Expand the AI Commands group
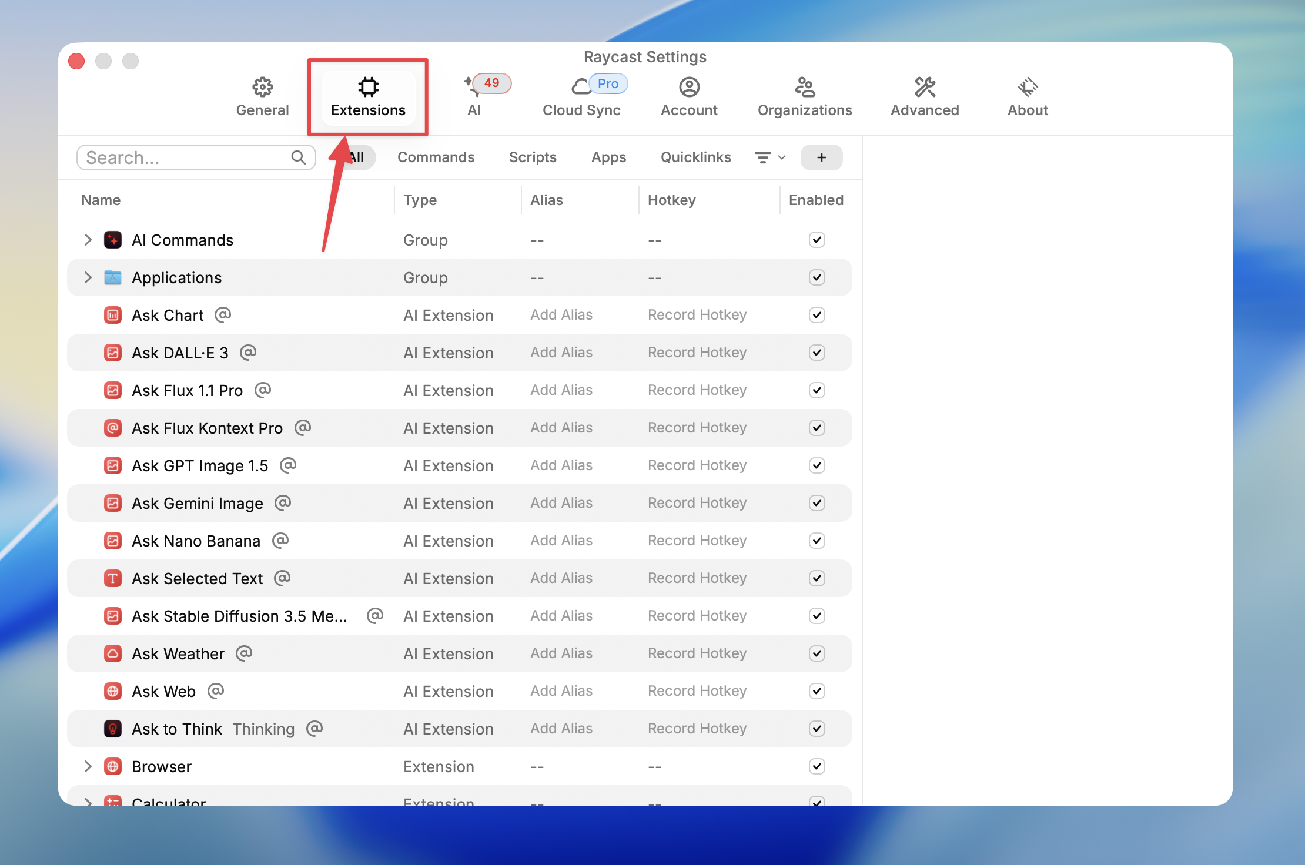This screenshot has width=1305, height=865. point(88,240)
